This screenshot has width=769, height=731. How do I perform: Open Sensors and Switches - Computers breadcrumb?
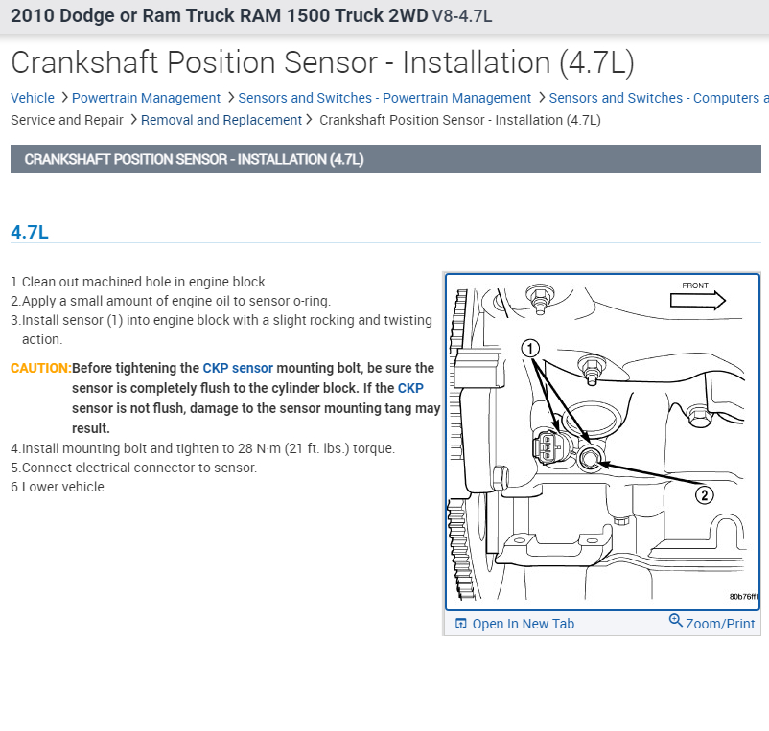coord(659,98)
